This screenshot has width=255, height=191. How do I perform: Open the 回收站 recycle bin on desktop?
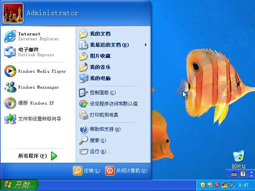[x=239, y=156]
